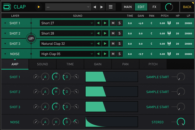Open the preset dropdown in top bar
195x130 pixels.
pyautogui.click(x=68, y=7)
